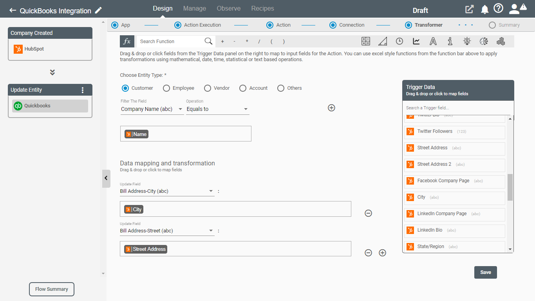Image resolution: width=535 pixels, height=301 pixels.
Task: Click the search magnifier in the function bar
Action: 208,41
